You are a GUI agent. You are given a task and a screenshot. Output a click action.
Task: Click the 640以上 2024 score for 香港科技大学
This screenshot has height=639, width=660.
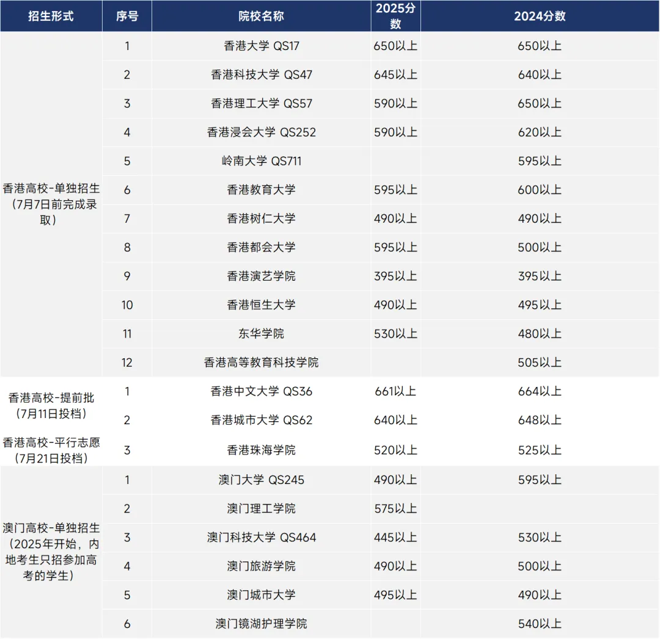[540, 75]
